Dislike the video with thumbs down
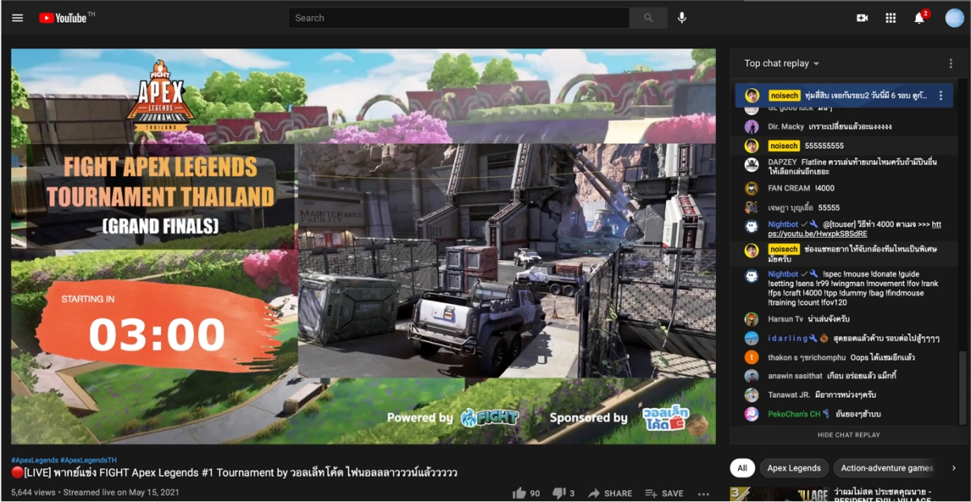 558,493
